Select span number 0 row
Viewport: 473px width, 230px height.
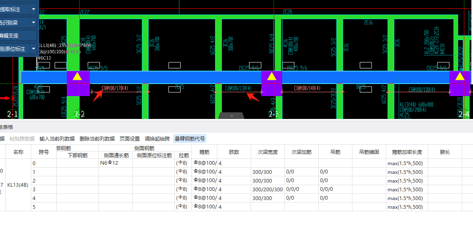(x=44, y=163)
